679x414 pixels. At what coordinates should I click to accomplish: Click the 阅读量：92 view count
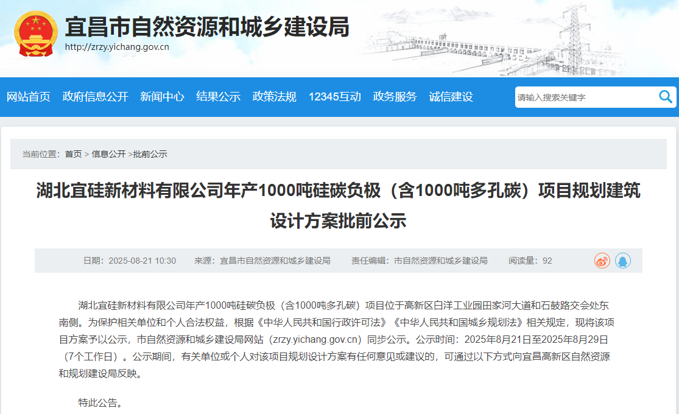point(530,261)
